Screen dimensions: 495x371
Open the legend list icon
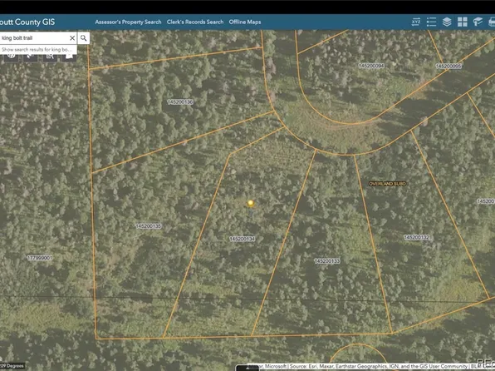(431, 22)
